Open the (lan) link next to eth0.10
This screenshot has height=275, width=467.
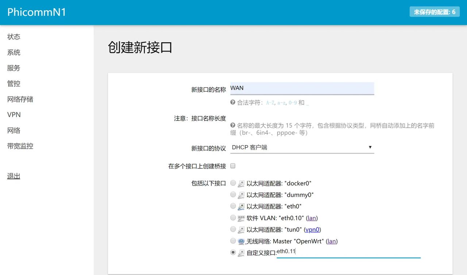(312, 218)
